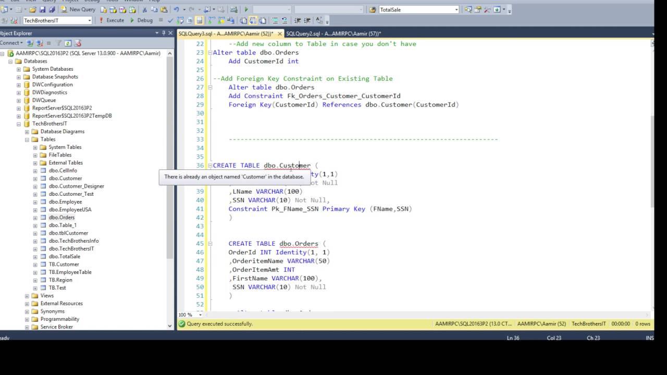Collapse the CREATE TABLE dbo.Customer code block
667x375 pixels.
210,166
